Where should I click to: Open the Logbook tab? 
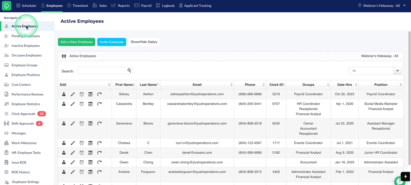[165, 5]
